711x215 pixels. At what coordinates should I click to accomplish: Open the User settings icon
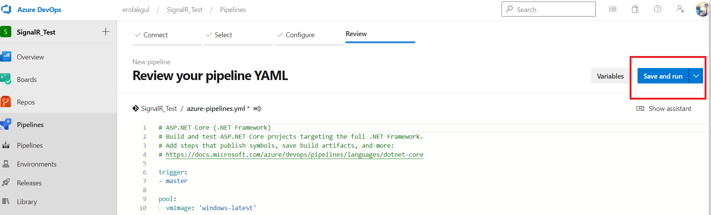[x=680, y=9]
